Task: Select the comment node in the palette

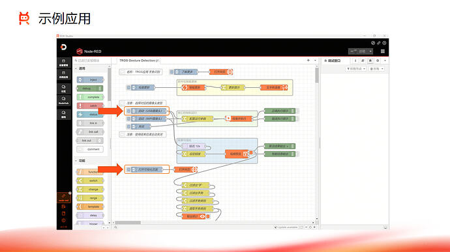Action: point(90,149)
